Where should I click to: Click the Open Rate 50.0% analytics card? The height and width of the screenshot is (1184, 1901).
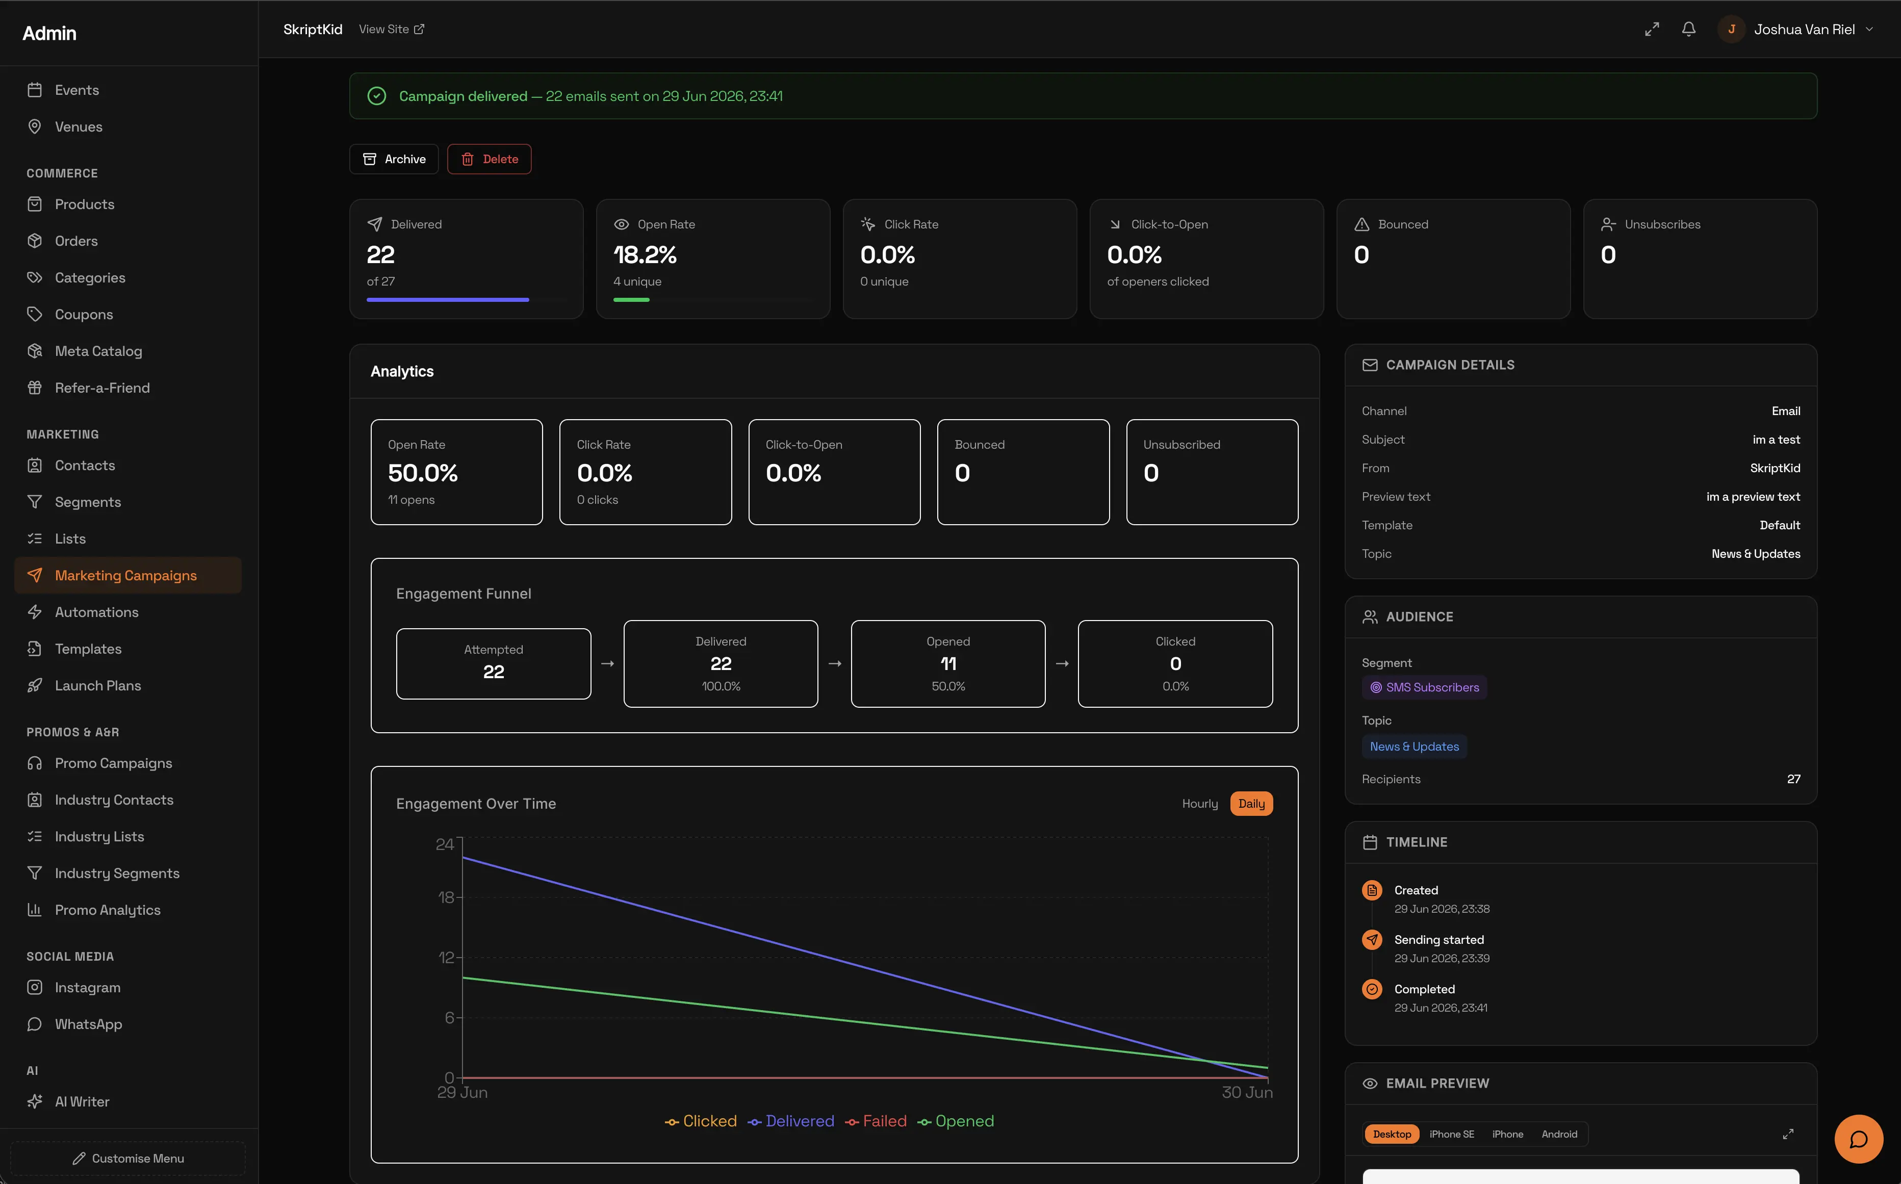(456, 472)
